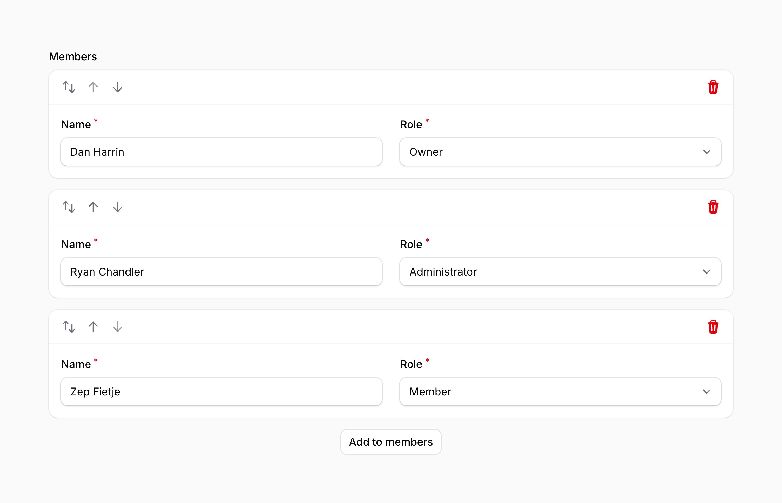Click disabled down arrow on Zep Fietje row
782x503 pixels.
tap(117, 327)
